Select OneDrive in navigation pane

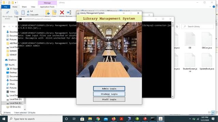[x=11, y=60]
